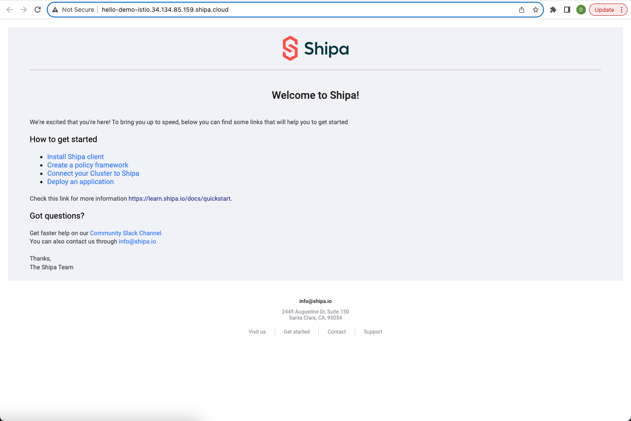Screen dimensions: 631x421
Task: Open the Contact footer link
Action: (x=337, y=332)
